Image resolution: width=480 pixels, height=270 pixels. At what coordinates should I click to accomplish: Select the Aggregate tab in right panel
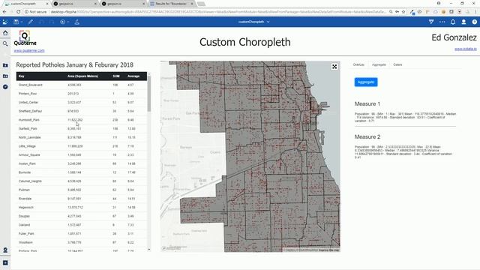379,64
